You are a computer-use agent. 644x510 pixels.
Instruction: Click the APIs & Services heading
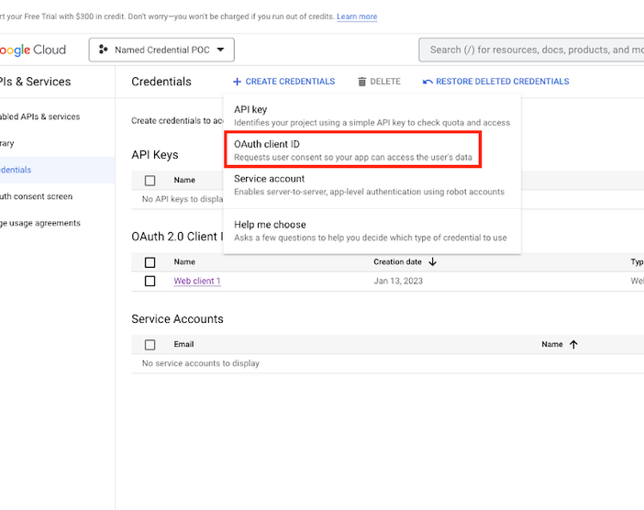click(x=36, y=82)
